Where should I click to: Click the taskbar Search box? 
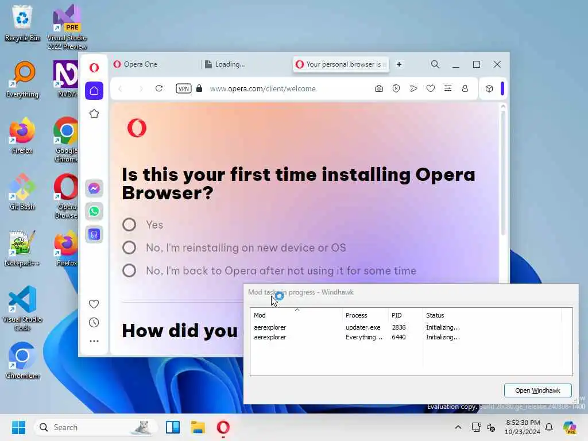pos(95,427)
